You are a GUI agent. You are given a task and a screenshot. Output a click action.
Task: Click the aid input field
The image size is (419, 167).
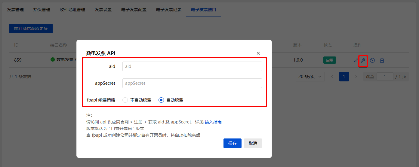(192, 66)
